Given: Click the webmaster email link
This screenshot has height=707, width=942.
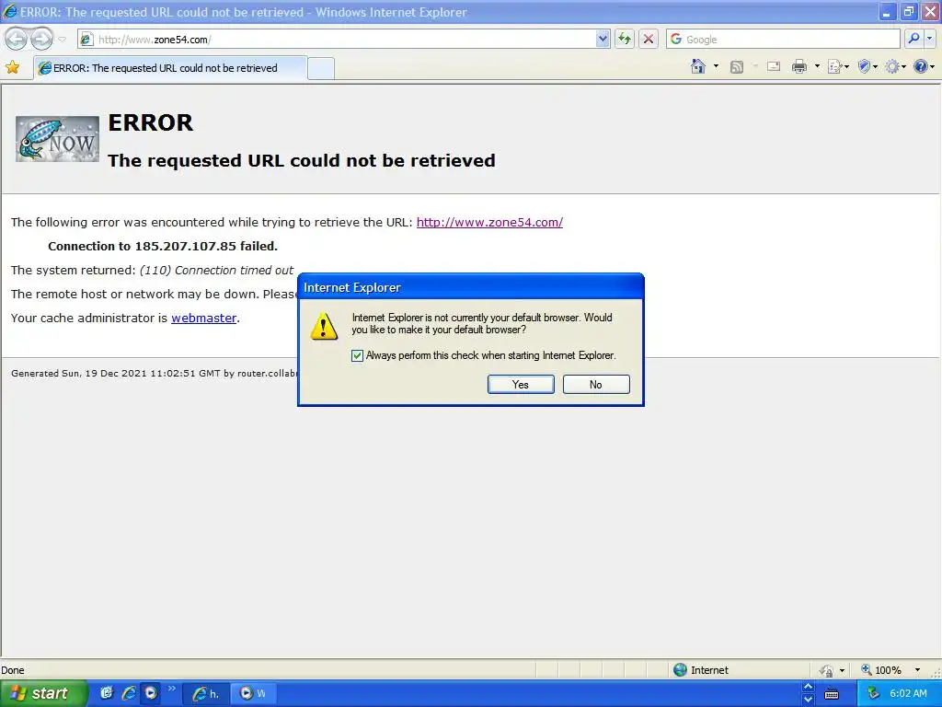Looking at the screenshot, I should [x=203, y=318].
